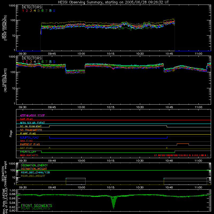Click the 0.96 livetime axis value
Image resolution: width=214 pixels, height=214 pixels.
(12, 198)
